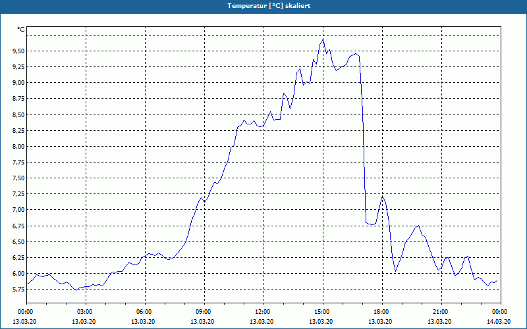Select the 8,50 y-axis value
527x329 pixels.
coord(19,114)
